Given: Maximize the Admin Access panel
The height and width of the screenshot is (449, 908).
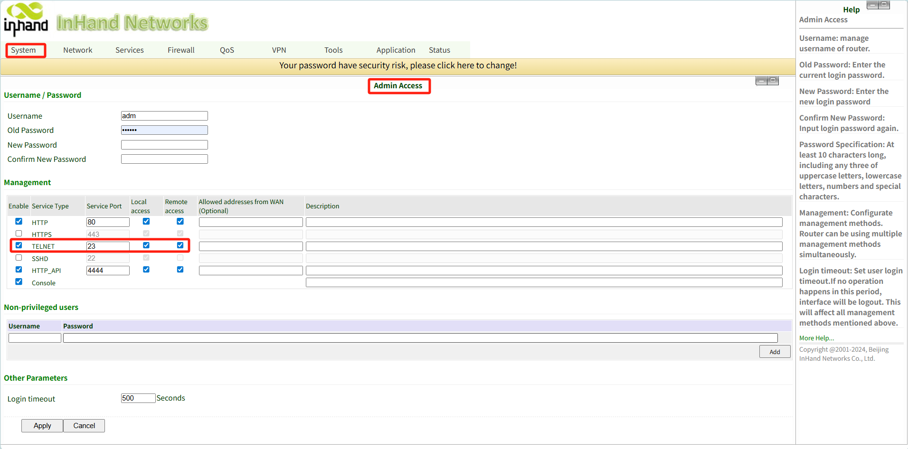Looking at the screenshot, I should pos(773,81).
